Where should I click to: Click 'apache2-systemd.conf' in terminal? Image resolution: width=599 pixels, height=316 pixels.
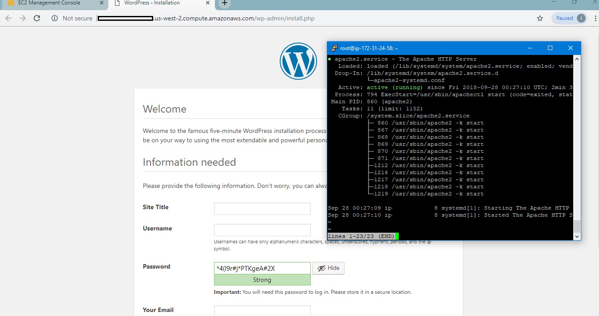click(x=409, y=80)
